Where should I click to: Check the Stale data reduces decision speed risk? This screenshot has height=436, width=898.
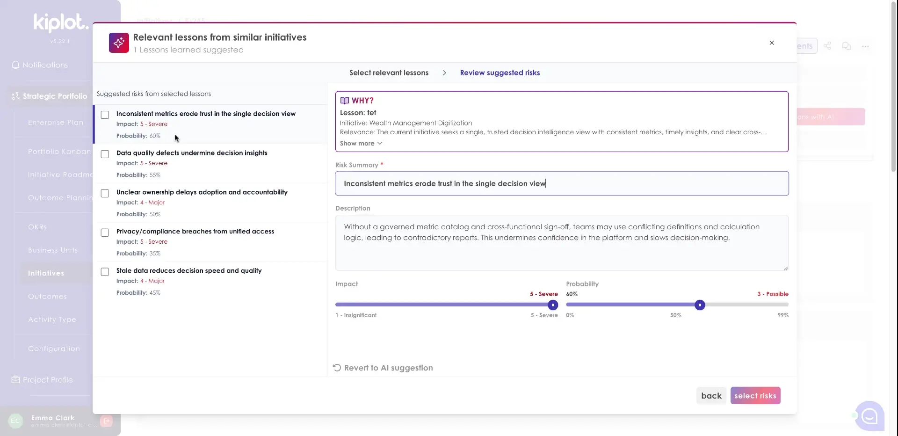pyautogui.click(x=104, y=271)
